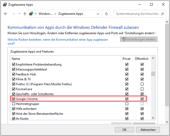Toggle Geschäfts- oder Schulkonto name checkbox

[x=13, y=94]
